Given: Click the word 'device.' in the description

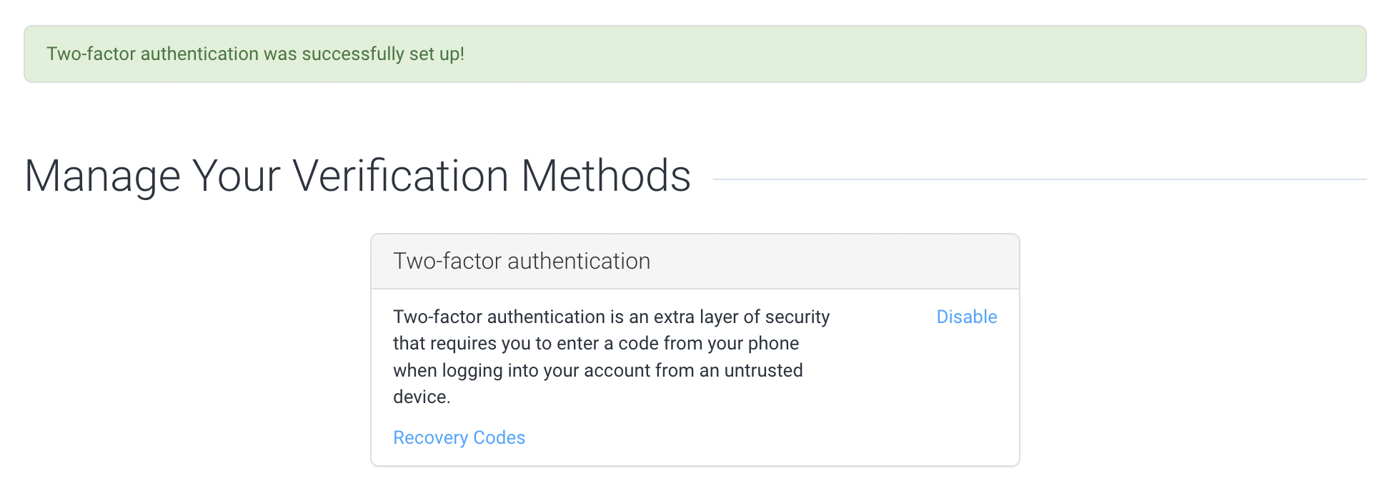Looking at the screenshot, I should pos(422,397).
